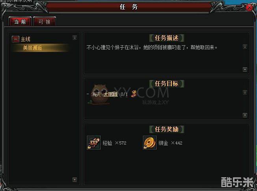Viewport: 257px width, 191px height.
Task: Switch to the 当前 tab
Action: tap(20, 21)
